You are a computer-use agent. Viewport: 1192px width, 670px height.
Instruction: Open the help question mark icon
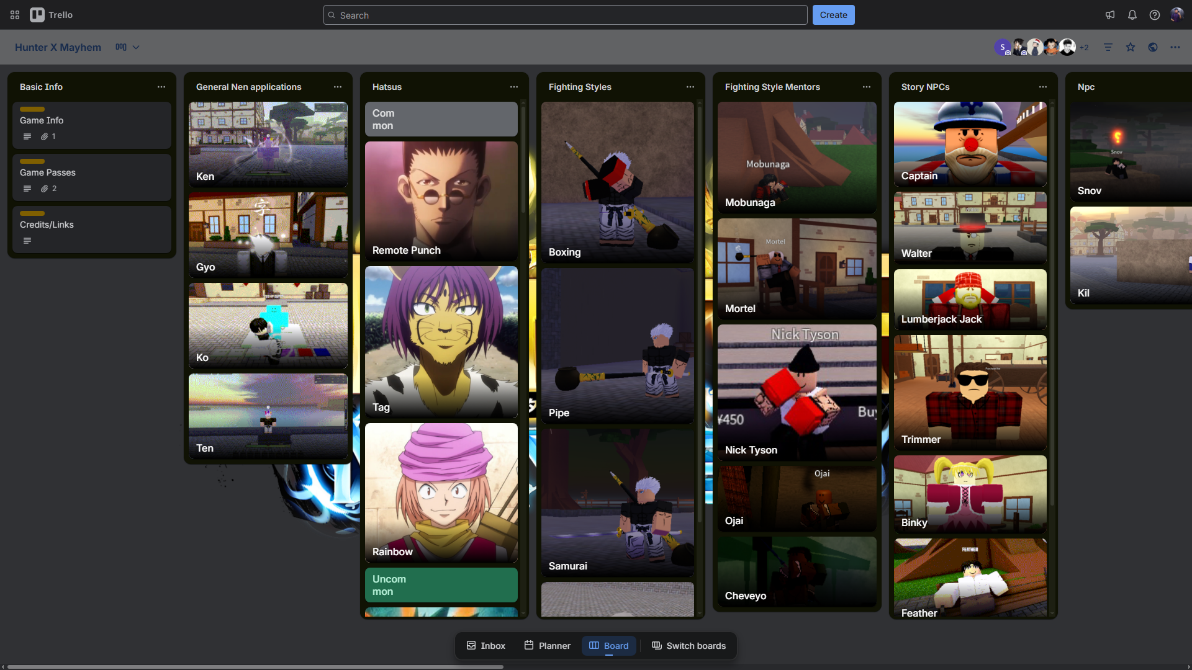coord(1155,15)
